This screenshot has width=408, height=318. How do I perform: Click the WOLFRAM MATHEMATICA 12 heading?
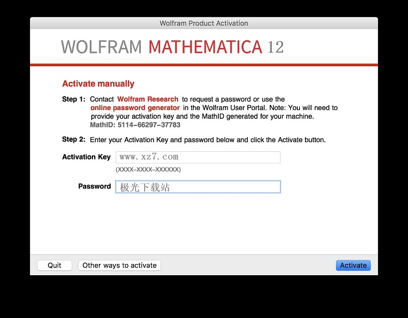[x=172, y=47]
